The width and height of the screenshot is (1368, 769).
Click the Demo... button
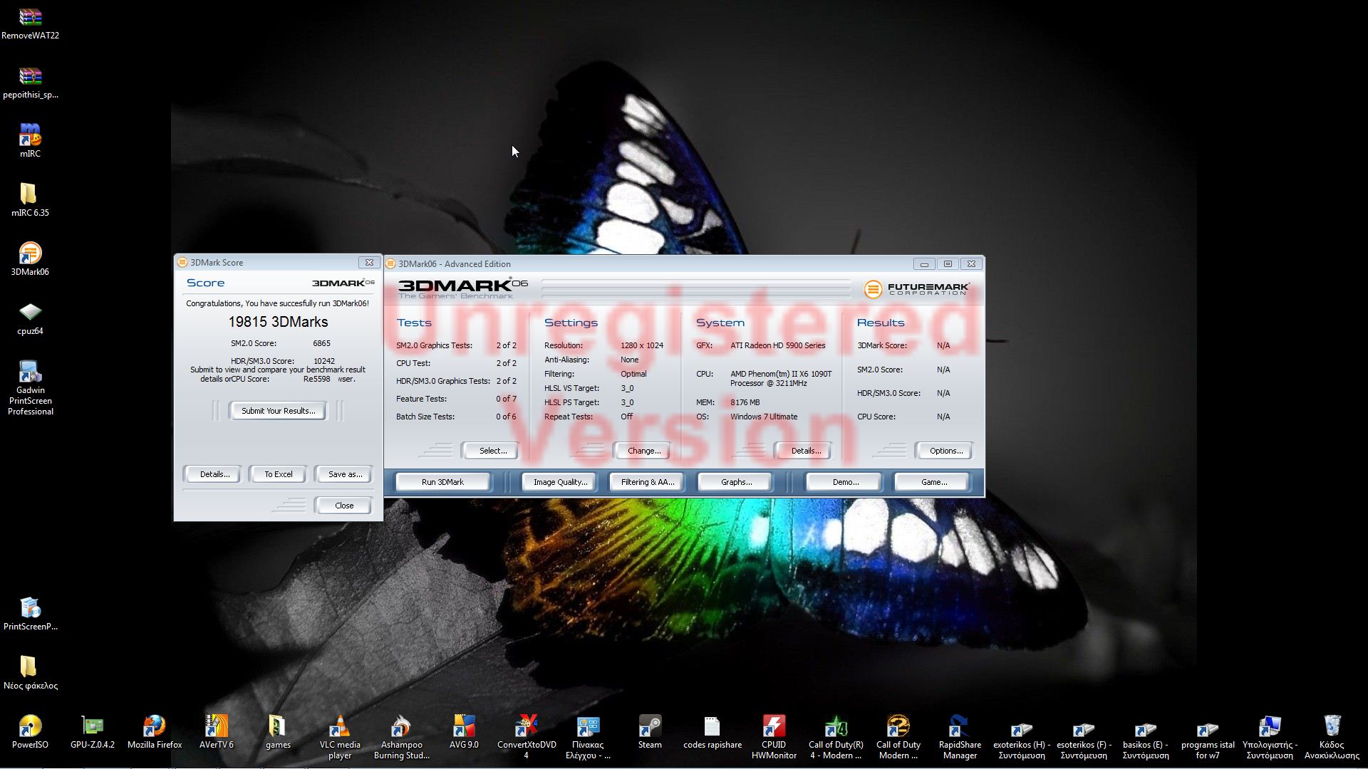point(845,482)
